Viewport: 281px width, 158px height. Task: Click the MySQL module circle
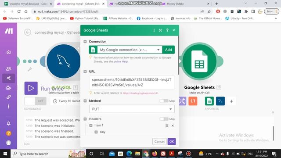[63, 61]
